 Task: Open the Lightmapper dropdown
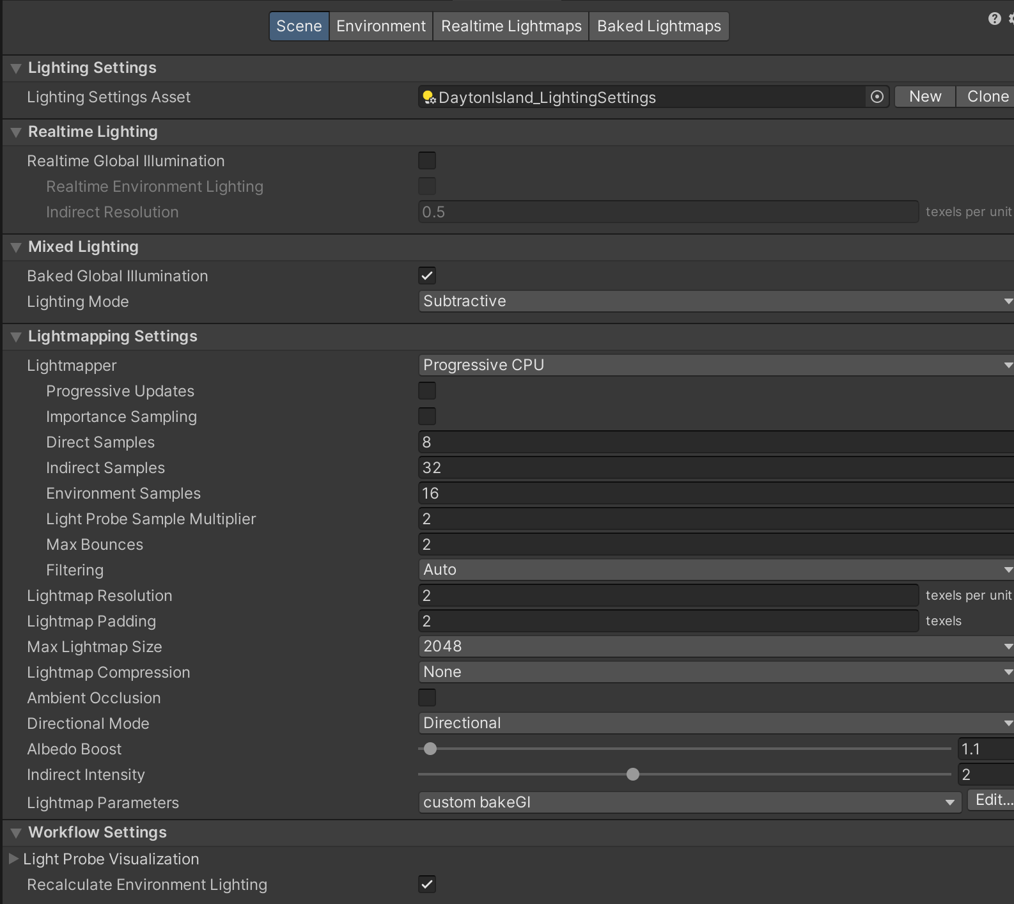click(x=715, y=365)
